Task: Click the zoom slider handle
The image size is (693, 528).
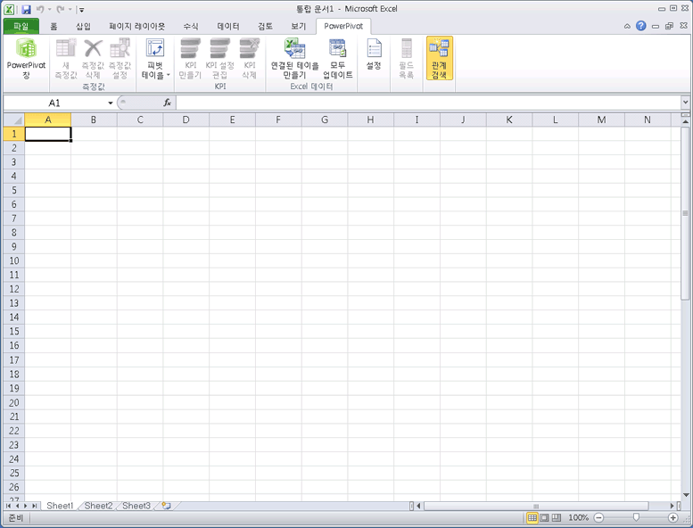Action: tap(636, 517)
